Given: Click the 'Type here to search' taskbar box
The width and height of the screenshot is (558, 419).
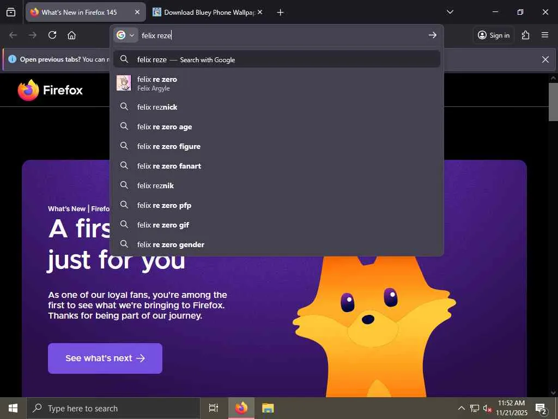Looking at the screenshot, I should pos(113,408).
